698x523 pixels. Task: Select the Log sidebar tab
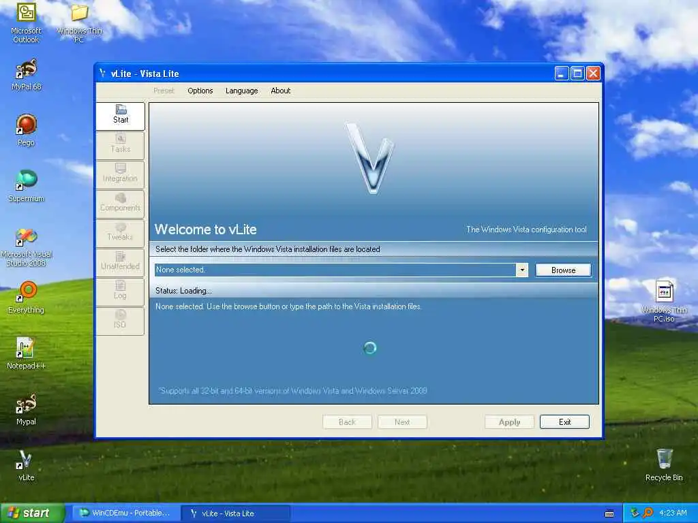tap(120, 291)
